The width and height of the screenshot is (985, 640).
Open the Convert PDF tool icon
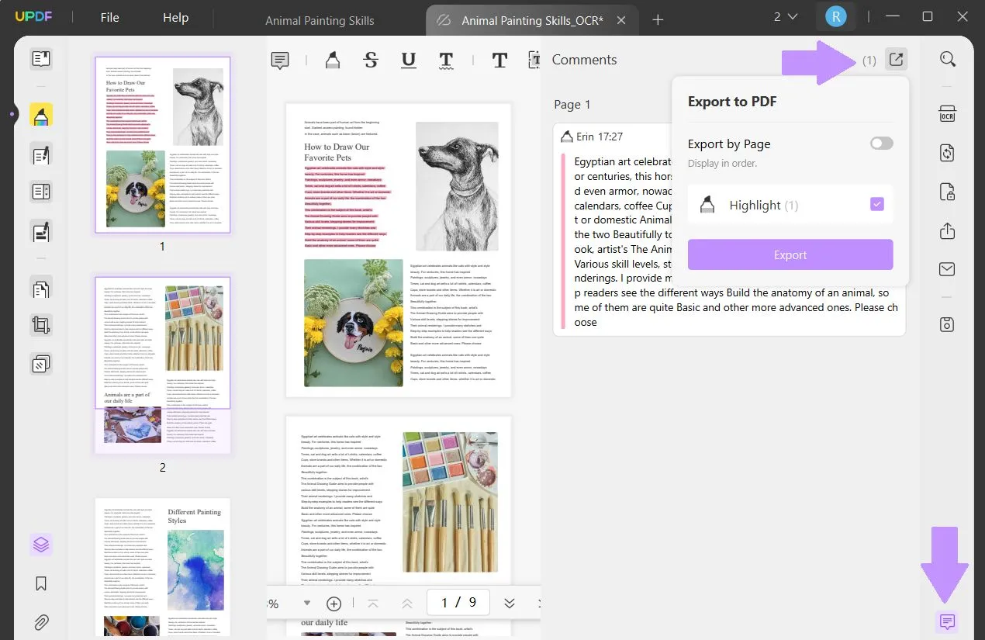947,152
